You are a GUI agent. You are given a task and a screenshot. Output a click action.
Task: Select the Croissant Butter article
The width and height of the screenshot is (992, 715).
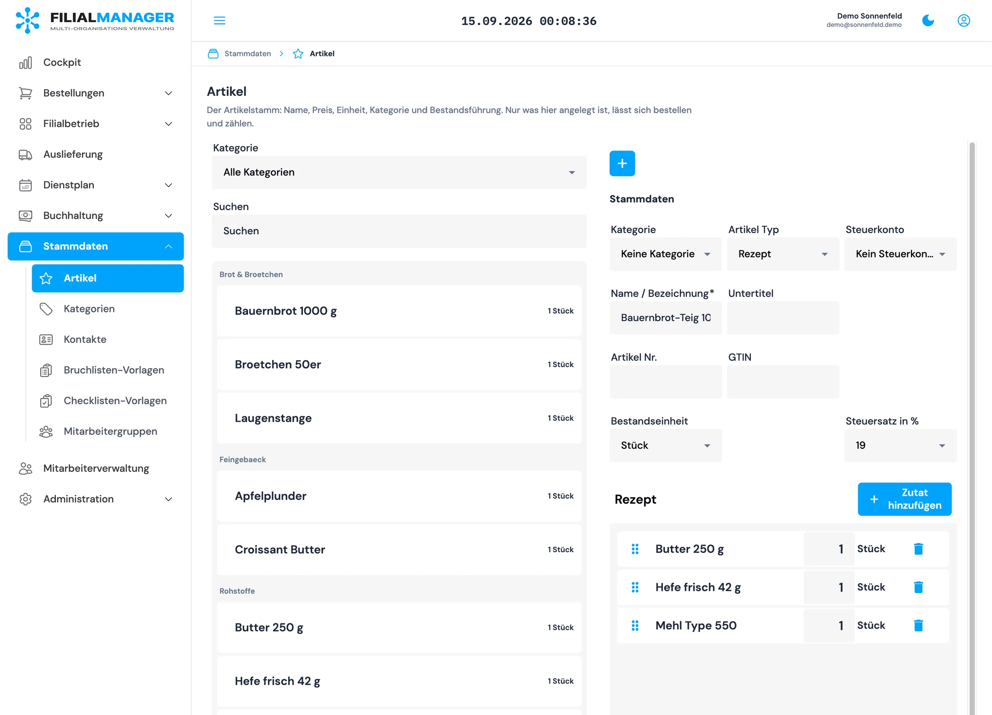point(399,550)
